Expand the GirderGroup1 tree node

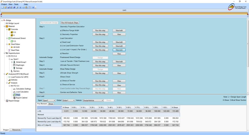12,62
